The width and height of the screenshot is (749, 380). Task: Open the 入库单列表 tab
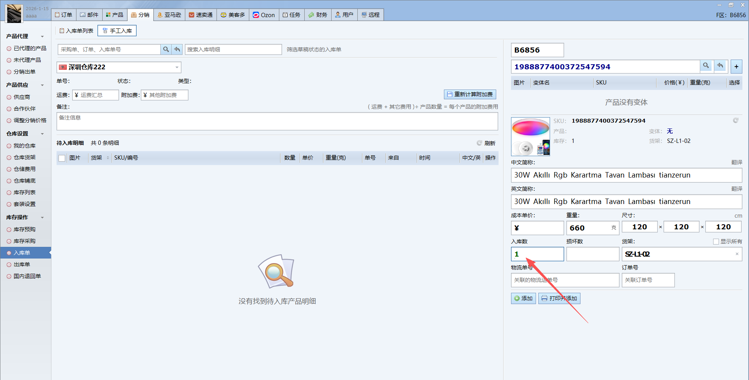(x=76, y=31)
